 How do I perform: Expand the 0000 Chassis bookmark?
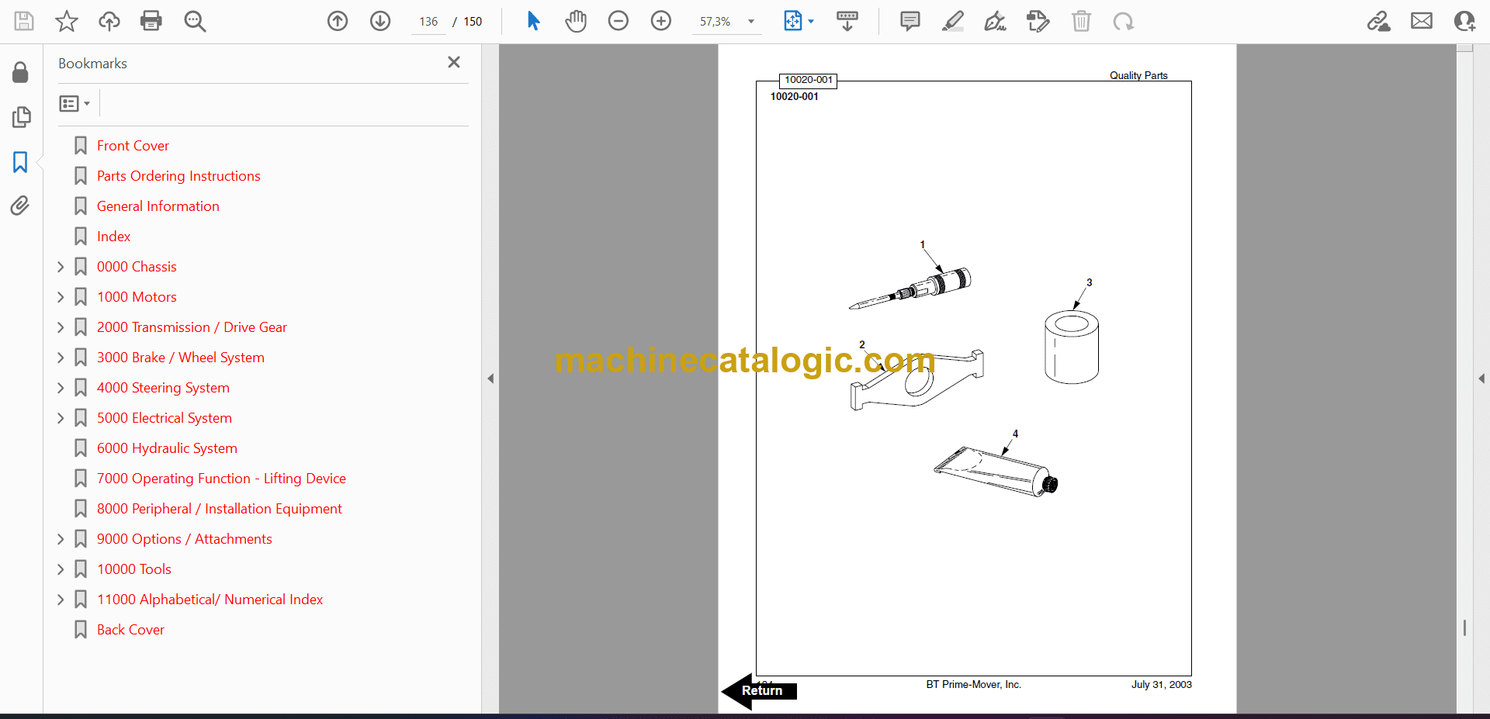[x=61, y=267]
